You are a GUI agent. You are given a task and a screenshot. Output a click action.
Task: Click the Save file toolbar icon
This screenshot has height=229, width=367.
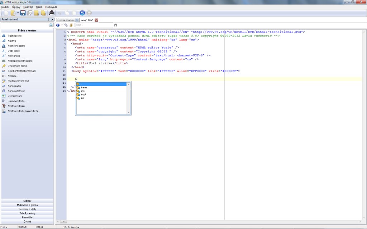pos(23,13)
